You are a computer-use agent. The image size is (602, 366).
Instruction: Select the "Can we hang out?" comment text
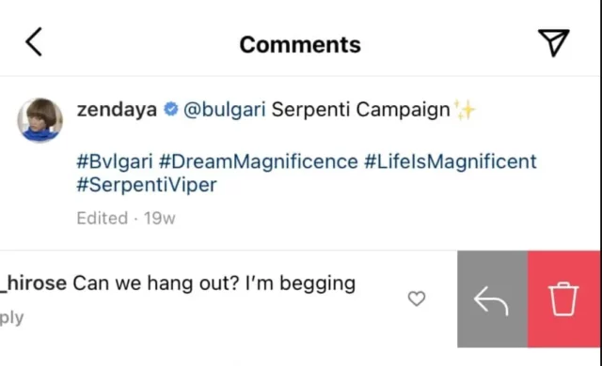(155, 283)
